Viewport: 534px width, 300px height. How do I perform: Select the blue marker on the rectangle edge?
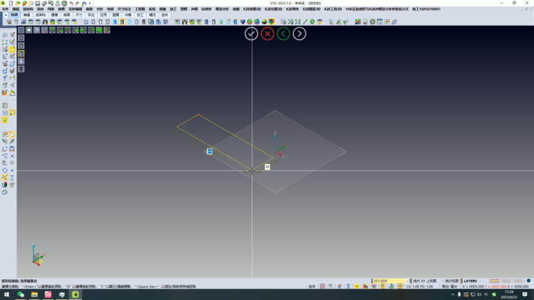click(x=209, y=151)
